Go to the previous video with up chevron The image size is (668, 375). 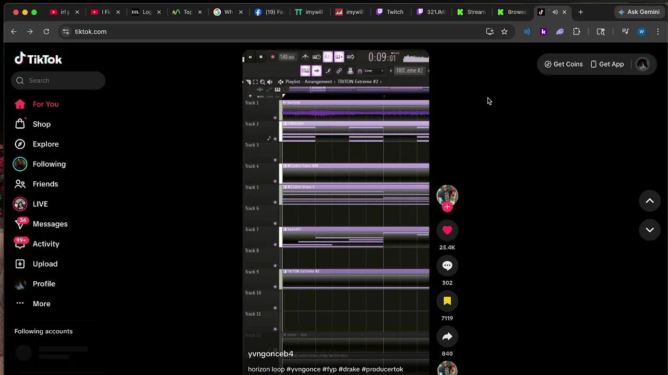[x=650, y=201]
